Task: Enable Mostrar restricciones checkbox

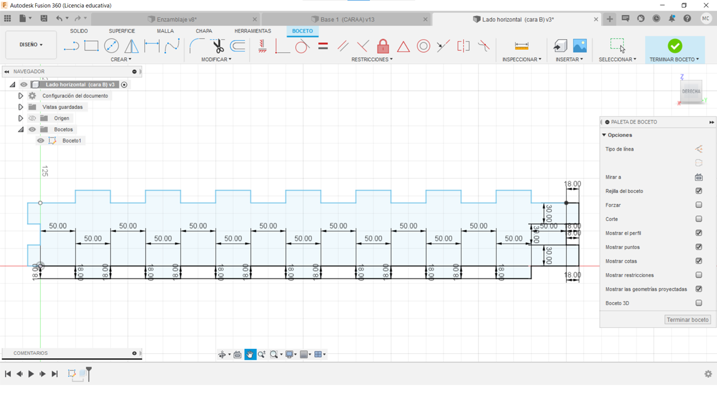Action: pos(699,275)
